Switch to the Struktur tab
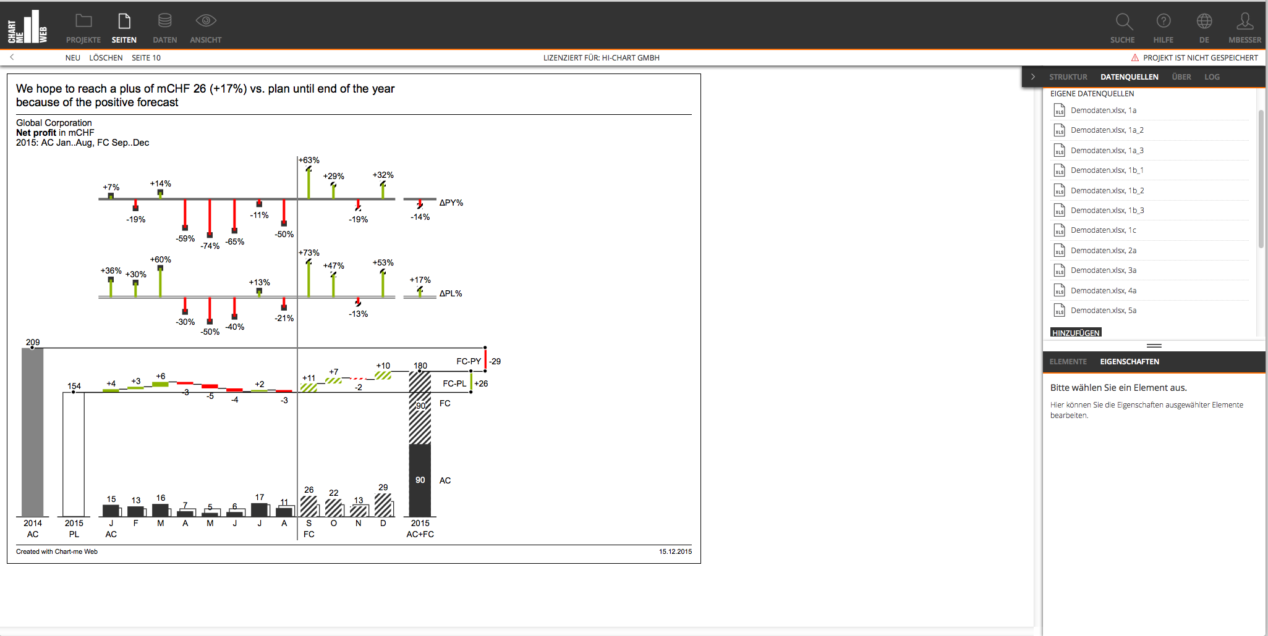Image resolution: width=1268 pixels, height=636 pixels. click(x=1068, y=77)
